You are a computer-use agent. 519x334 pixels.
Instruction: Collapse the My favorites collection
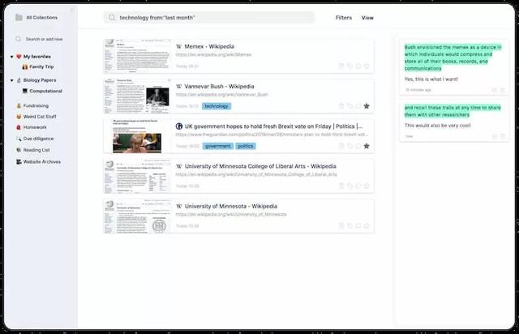click(x=11, y=57)
